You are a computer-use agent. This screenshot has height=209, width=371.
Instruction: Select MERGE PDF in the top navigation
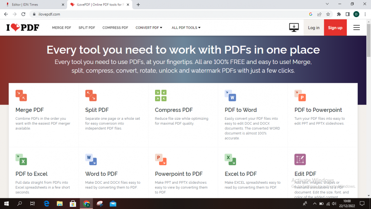tap(62, 28)
